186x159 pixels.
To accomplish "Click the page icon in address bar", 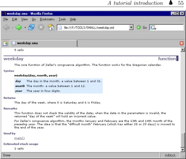I will point(60,27).
